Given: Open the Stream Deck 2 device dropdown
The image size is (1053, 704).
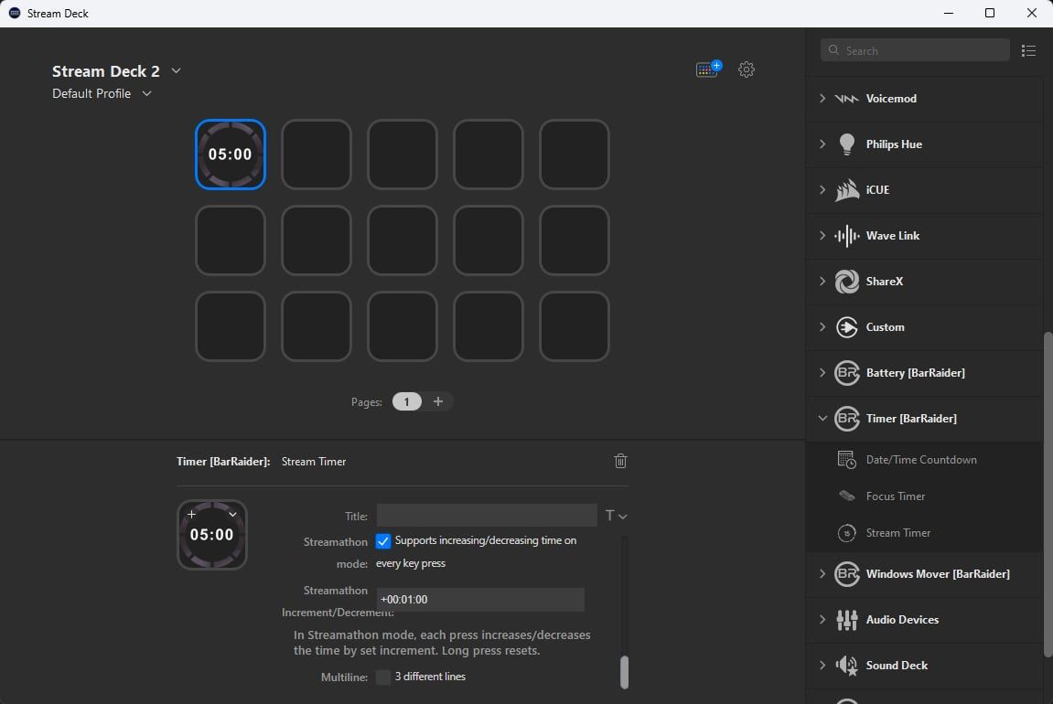Looking at the screenshot, I should (x=177, y=71).
